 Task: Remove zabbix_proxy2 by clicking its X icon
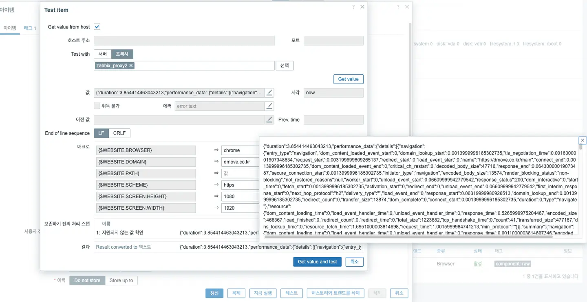pyautogui.click(x=130, y=65)
